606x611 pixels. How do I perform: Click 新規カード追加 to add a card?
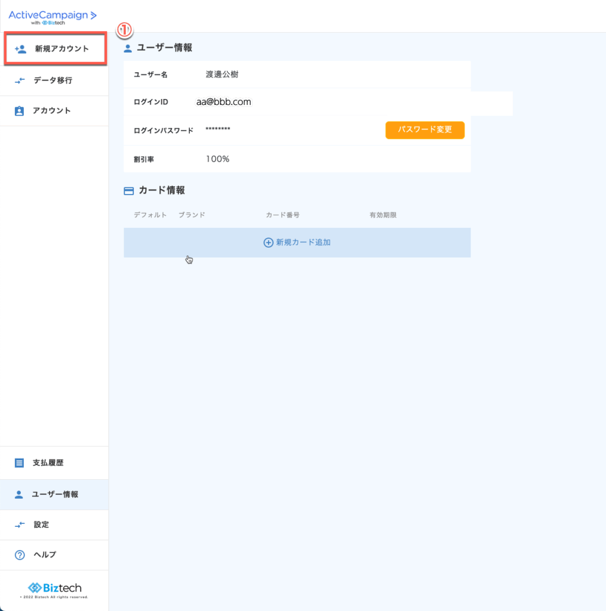pyautogui.click(x=303, y=243)
